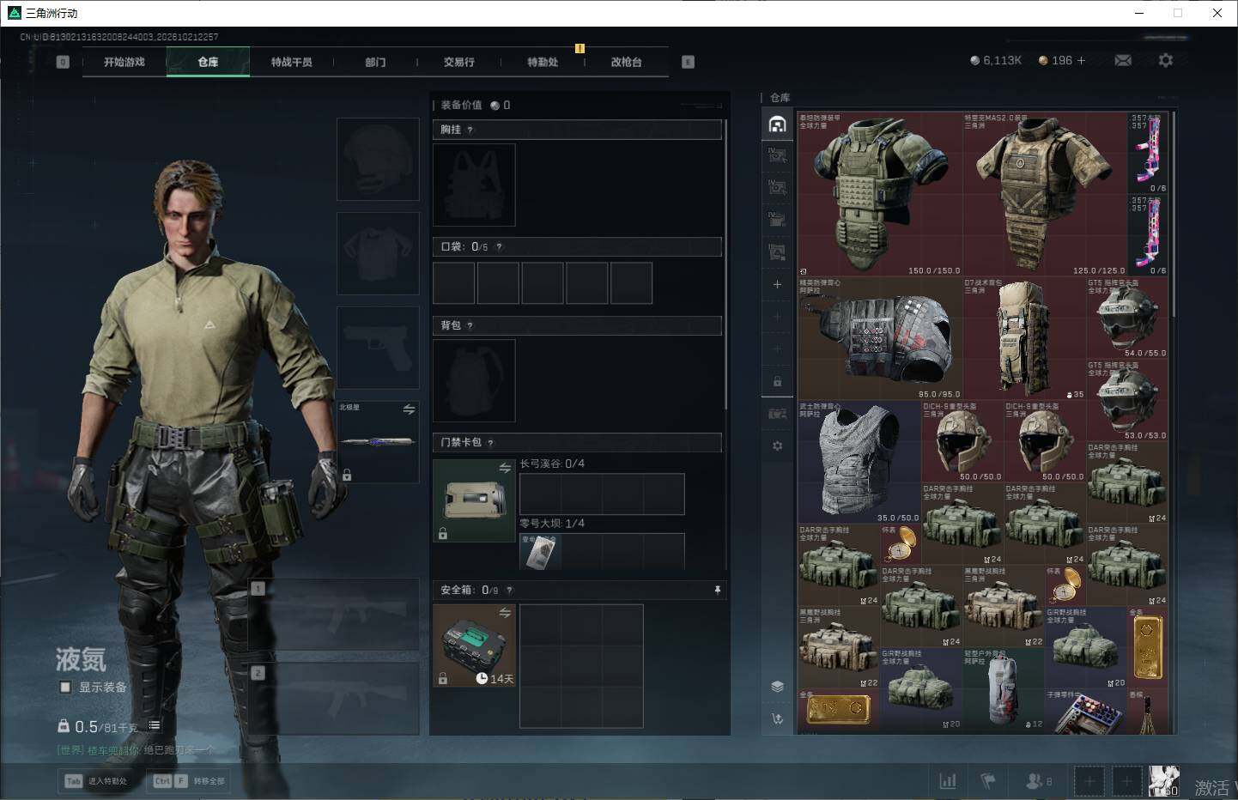Viewport: 1238px width, 800px height.
Task: Open weight details list icon
Action: 155,725
